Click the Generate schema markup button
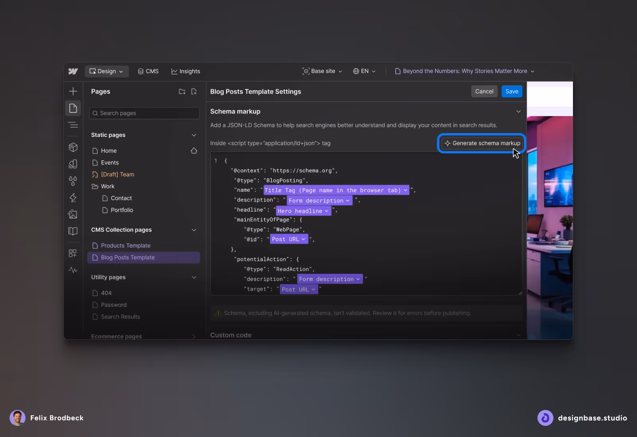 (x=481, y=143)
